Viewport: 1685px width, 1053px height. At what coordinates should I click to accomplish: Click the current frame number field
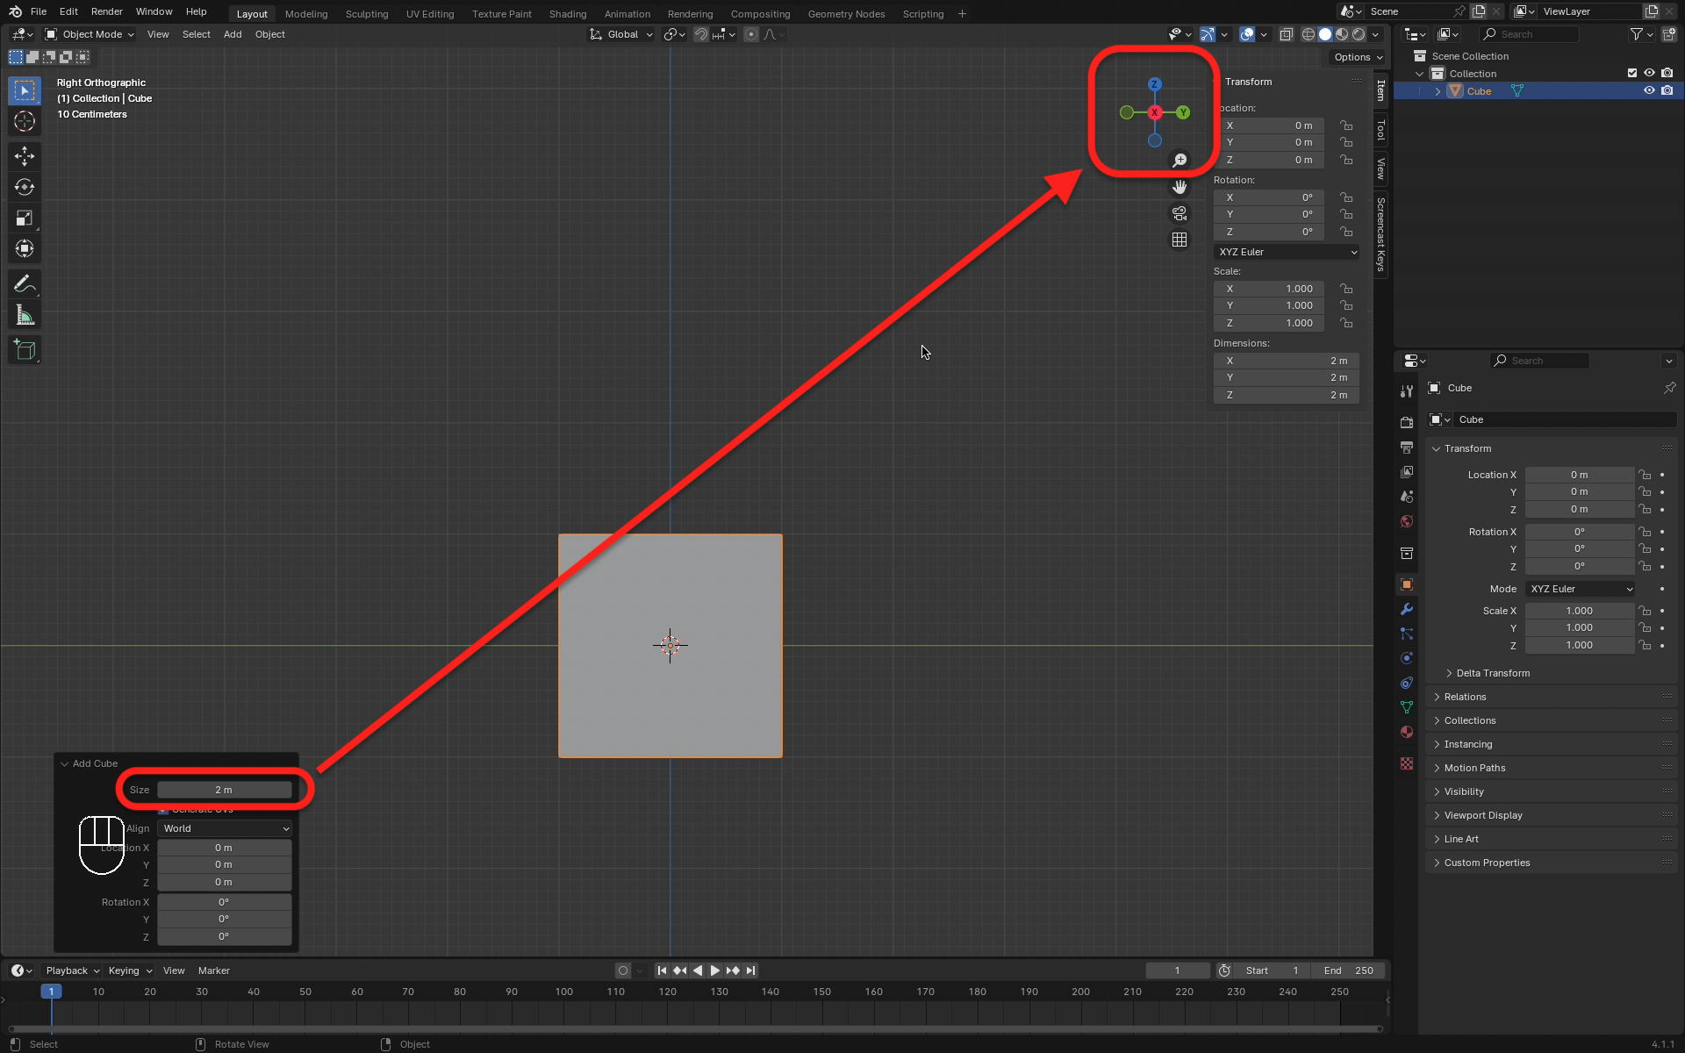pos(1177,971)
